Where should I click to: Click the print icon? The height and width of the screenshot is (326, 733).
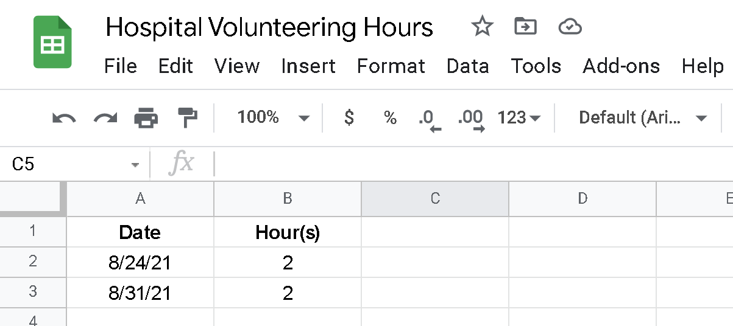point(146,117)
